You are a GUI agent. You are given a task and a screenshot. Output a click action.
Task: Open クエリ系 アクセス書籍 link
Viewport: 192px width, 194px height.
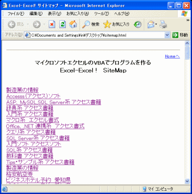[x=31, y=132]
